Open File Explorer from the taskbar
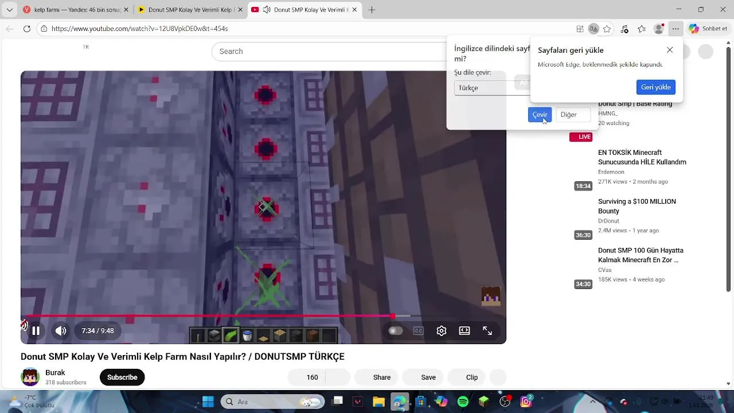Image resolution: width=734 pixels, height=413 pixels. pyautogui.click(x=378, y=402)
